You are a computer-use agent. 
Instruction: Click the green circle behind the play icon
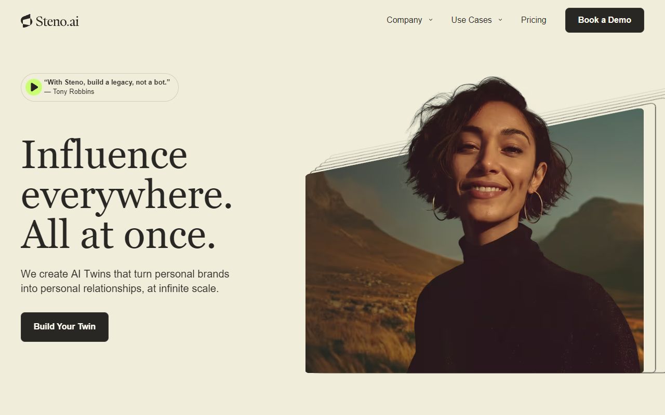pyautogui.click(x=34, y=87)
